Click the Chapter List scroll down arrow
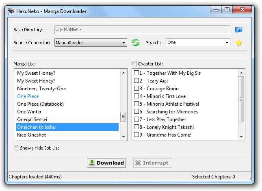 (x=241, y=137)
